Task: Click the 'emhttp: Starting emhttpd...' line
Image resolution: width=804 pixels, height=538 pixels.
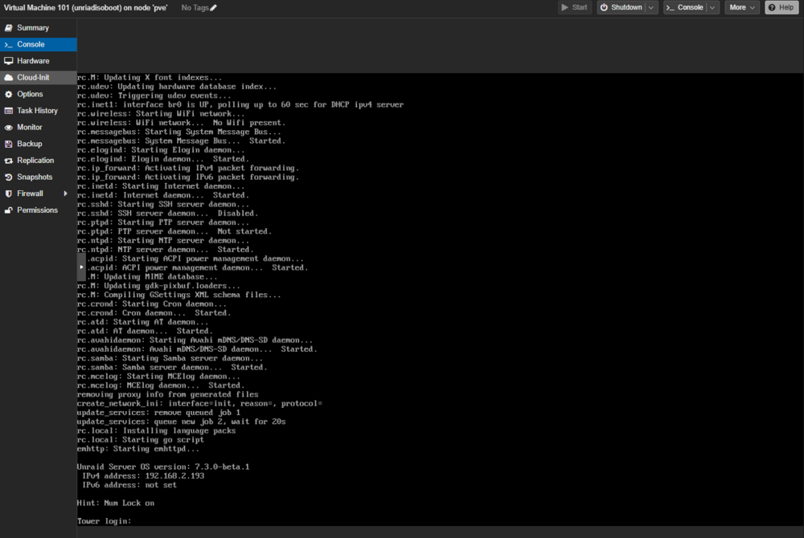Action: 138,449
